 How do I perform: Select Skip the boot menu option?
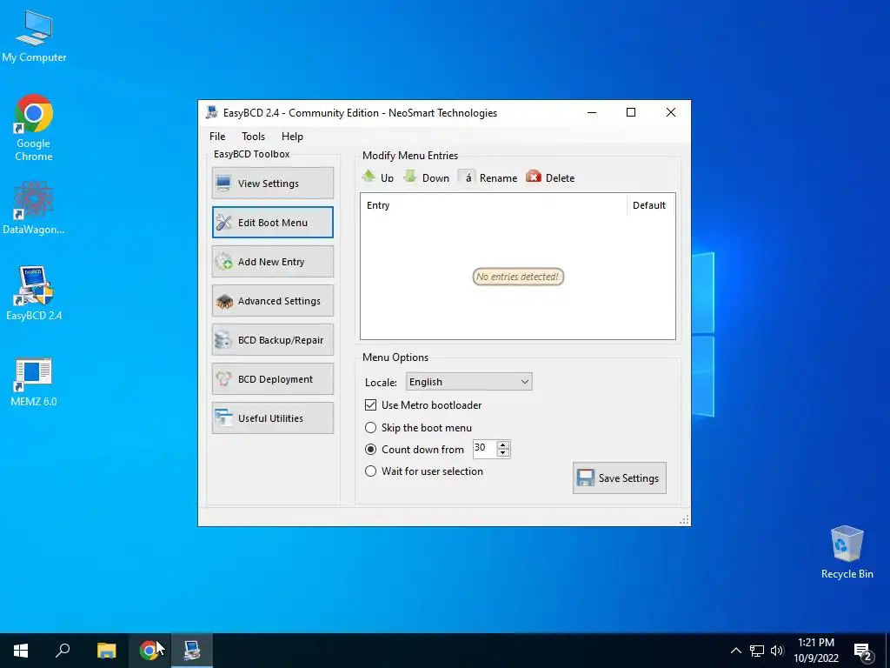[x=370, y=427]
